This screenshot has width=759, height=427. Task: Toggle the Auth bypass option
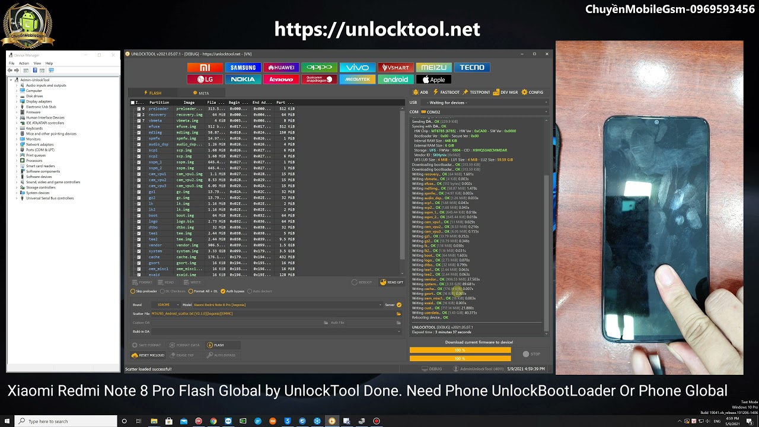pos(232,291)
